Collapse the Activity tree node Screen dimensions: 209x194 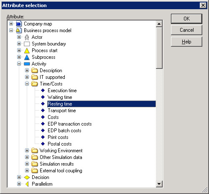(19, 64)
